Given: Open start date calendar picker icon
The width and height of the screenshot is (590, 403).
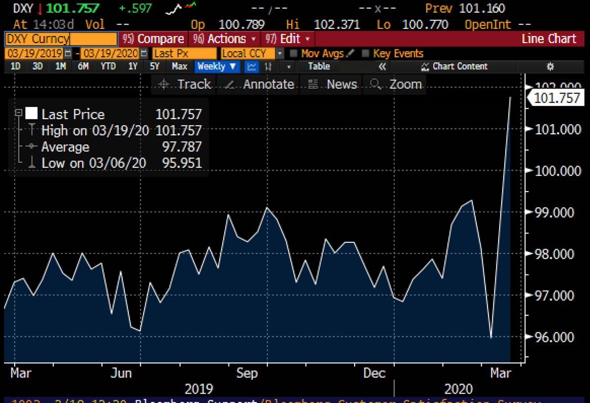Looking at the screenshot, I should 68,53.
